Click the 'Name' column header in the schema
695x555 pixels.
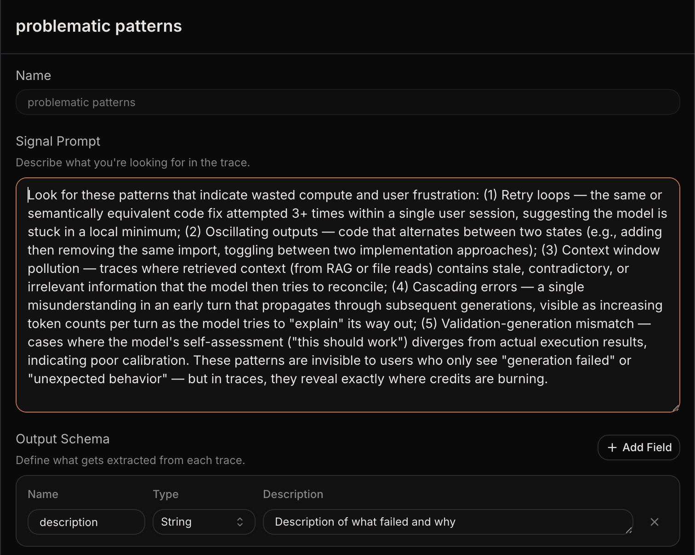pyautogui.click(x=43, y=494)
